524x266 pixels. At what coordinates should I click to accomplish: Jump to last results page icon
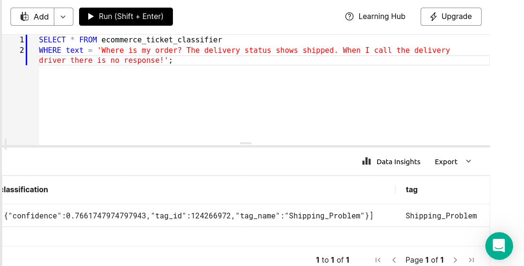tap(471, 260)
